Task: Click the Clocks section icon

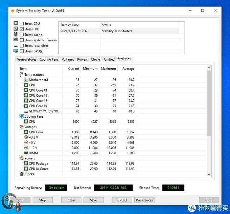Action: tap(22, 174)
